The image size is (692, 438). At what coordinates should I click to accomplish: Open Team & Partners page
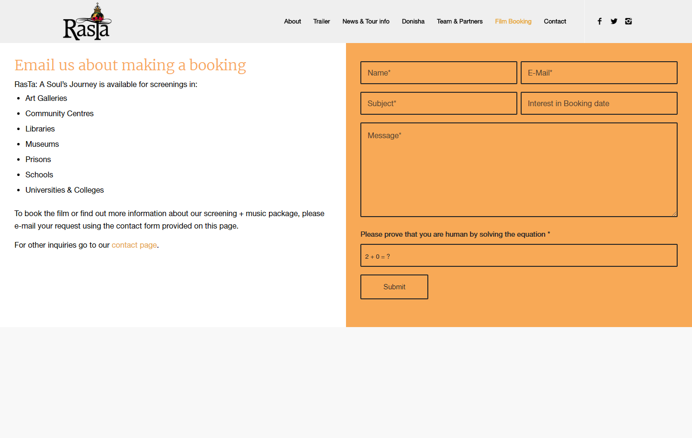460,22
